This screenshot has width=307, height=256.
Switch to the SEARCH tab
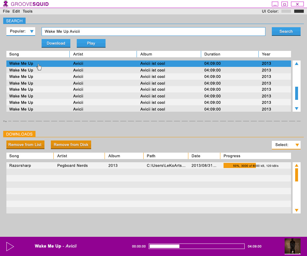[14, 21]
